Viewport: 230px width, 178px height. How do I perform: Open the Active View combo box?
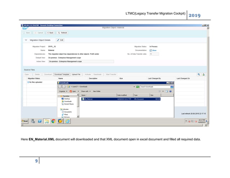click(78, 62)
